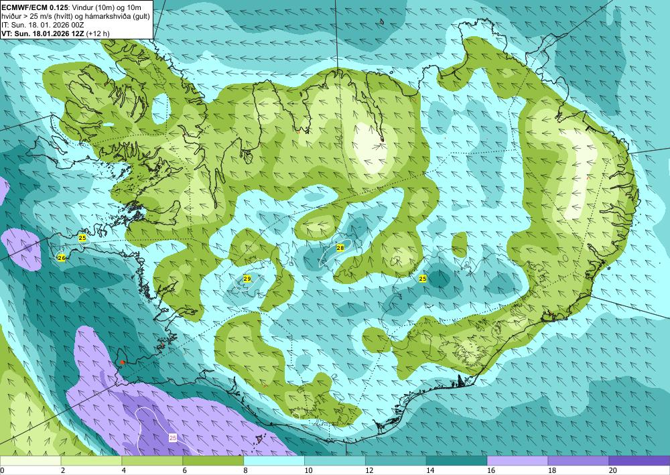670x475 pixels.
Task: Click the 'VT: Sun. 18.01.2026 12Z' line
Action: point(43,33)
